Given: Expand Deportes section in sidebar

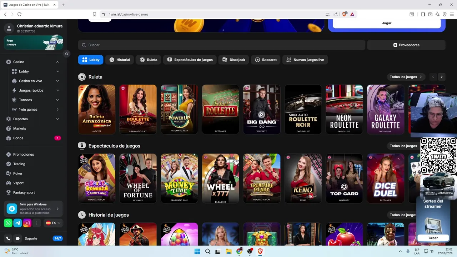Looking at the screenshot, I should [57, 119].
